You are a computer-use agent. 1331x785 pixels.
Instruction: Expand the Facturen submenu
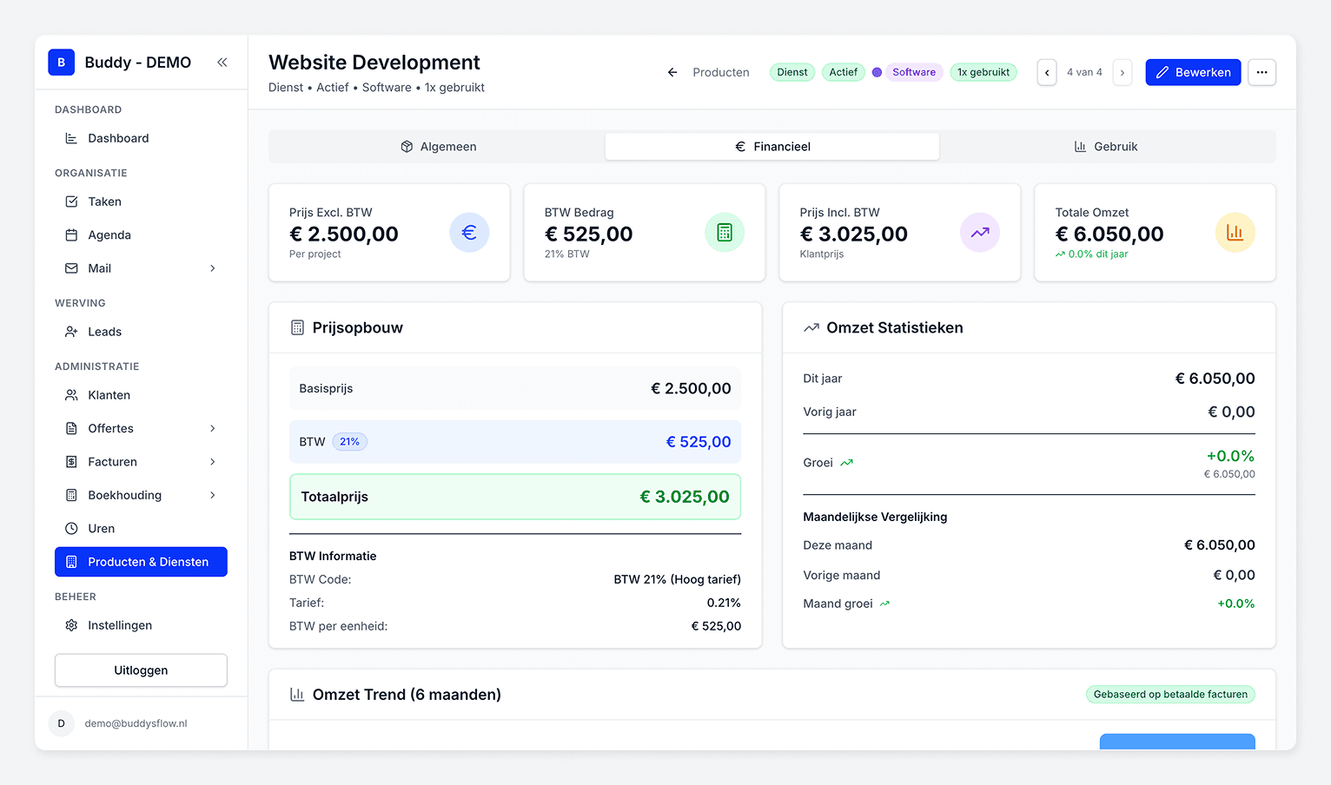[213, 462]
